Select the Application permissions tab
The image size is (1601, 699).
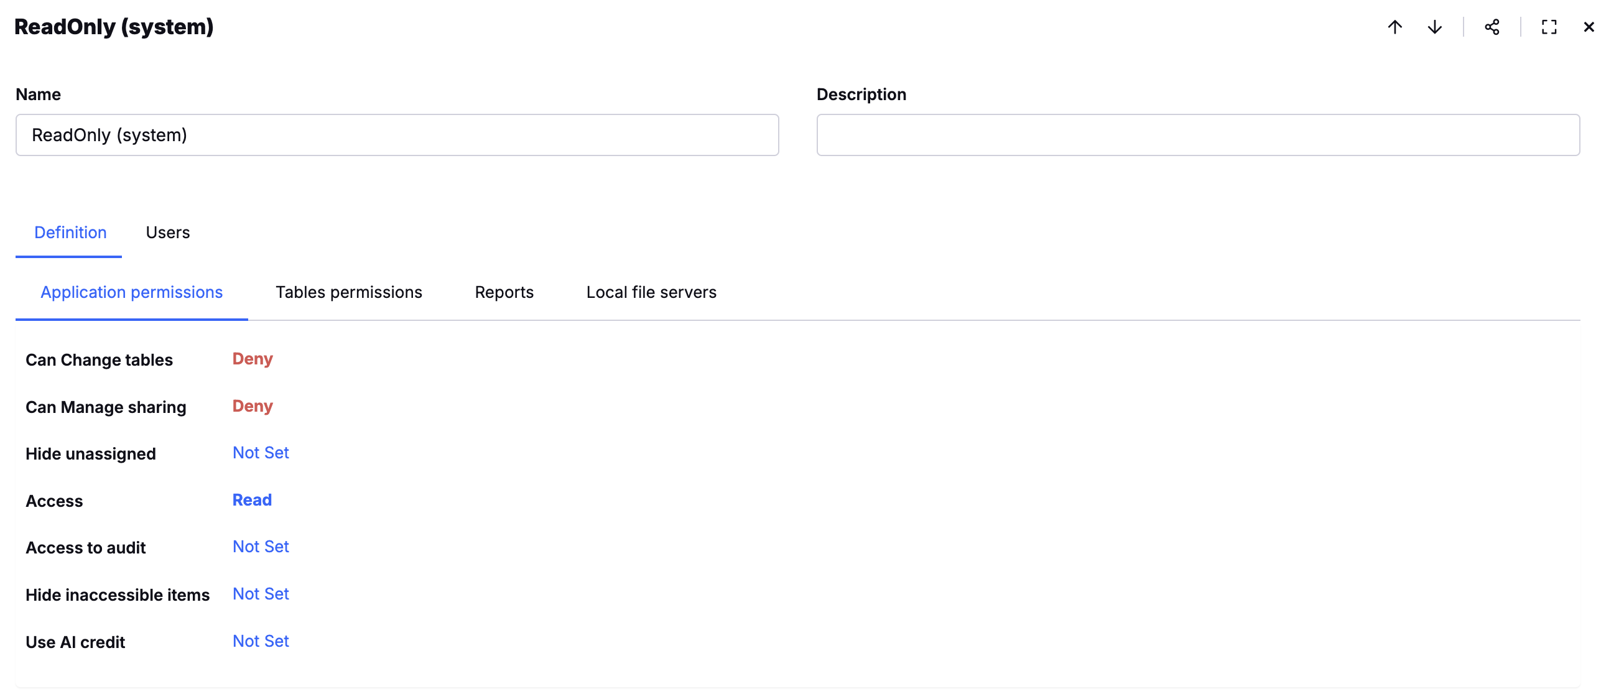coord(131,292)
